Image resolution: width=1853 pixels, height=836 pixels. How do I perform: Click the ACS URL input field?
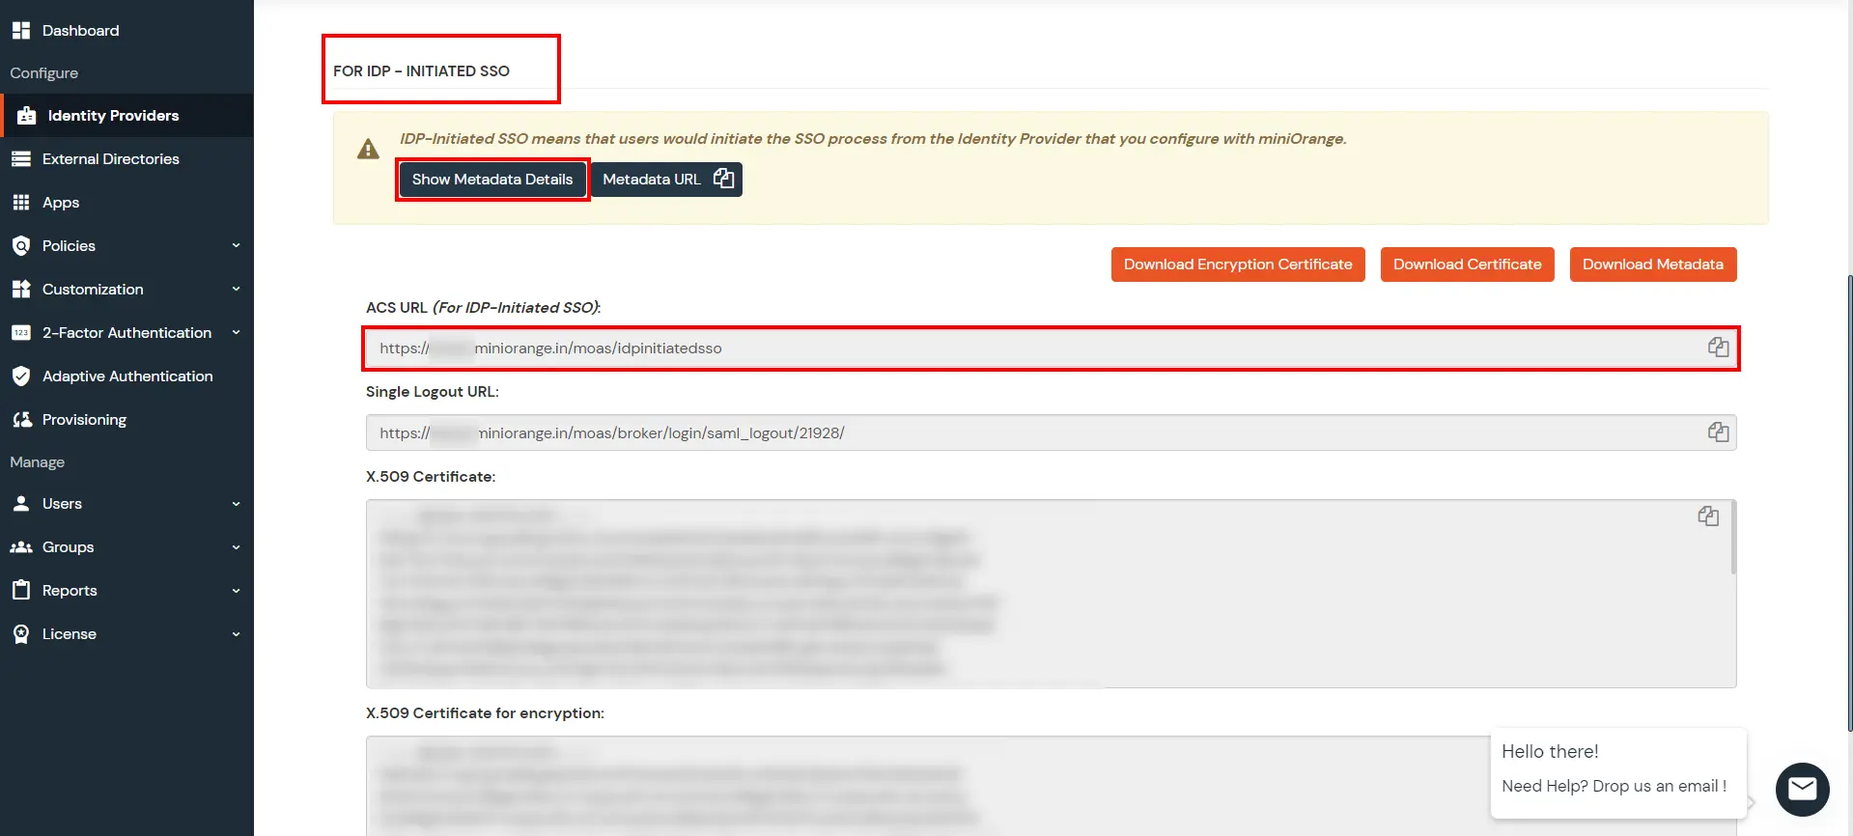[1051, 348]
